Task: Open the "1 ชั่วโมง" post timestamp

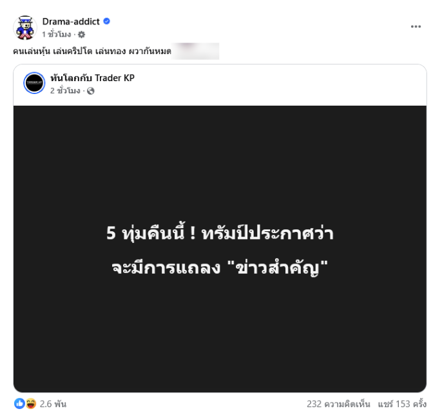Action: tap(57, 34)
